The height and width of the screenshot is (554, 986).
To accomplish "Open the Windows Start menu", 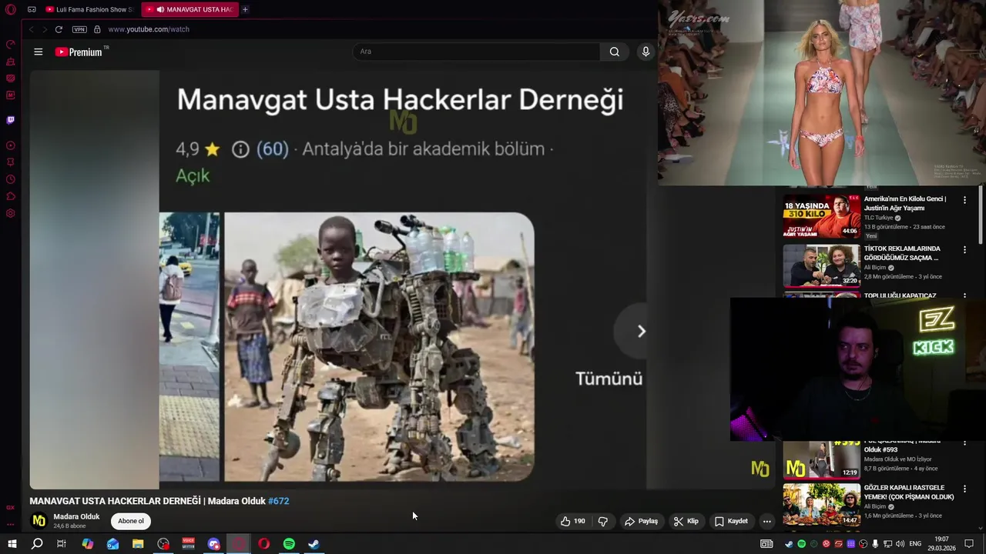I will tap(12, 544).
